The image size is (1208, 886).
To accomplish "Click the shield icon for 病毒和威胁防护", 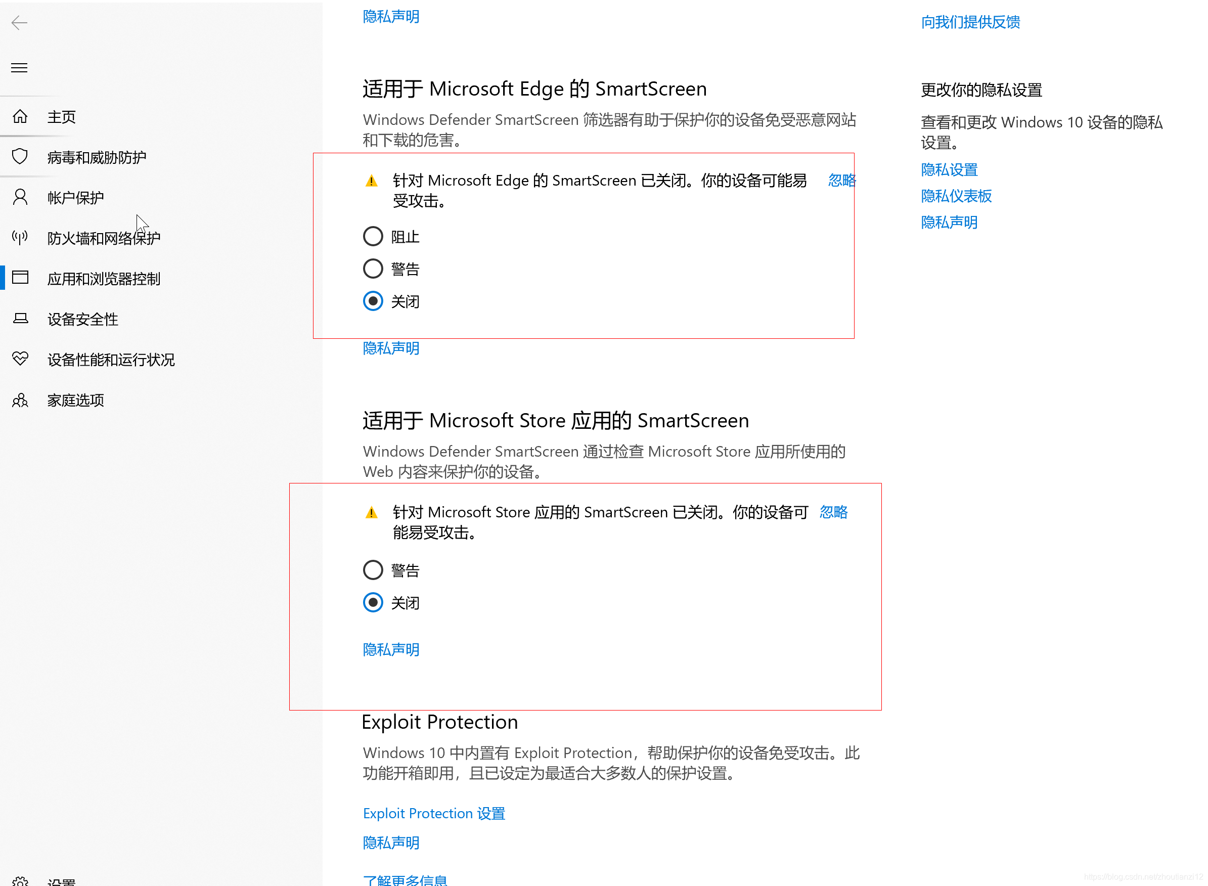I will click(20, 157).
